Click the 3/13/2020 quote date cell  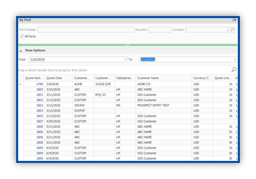58,116
